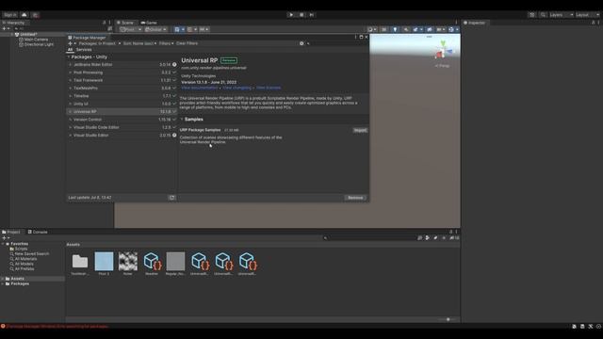Refresh the package list icon
The image size is (603, 339).
(171, 198)
